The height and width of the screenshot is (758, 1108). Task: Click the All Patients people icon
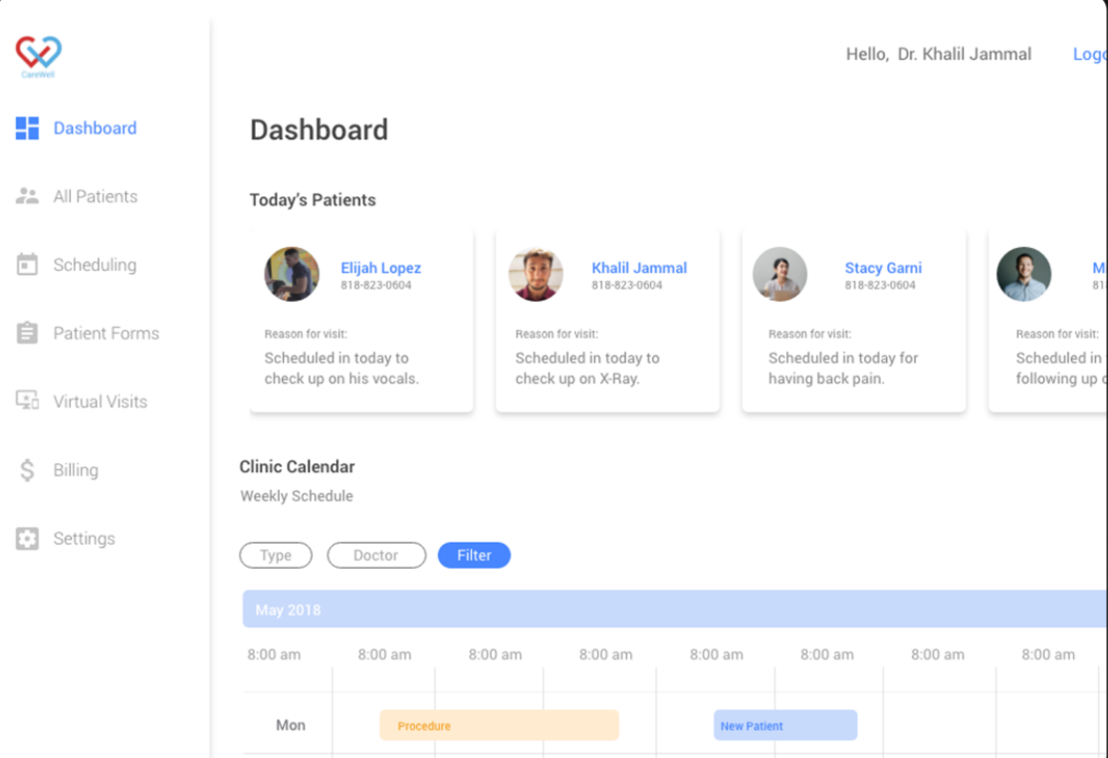point(26,195)
